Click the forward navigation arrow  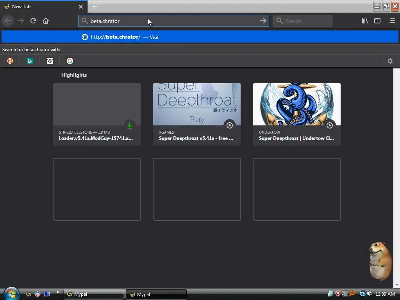(x=21, y=21)
